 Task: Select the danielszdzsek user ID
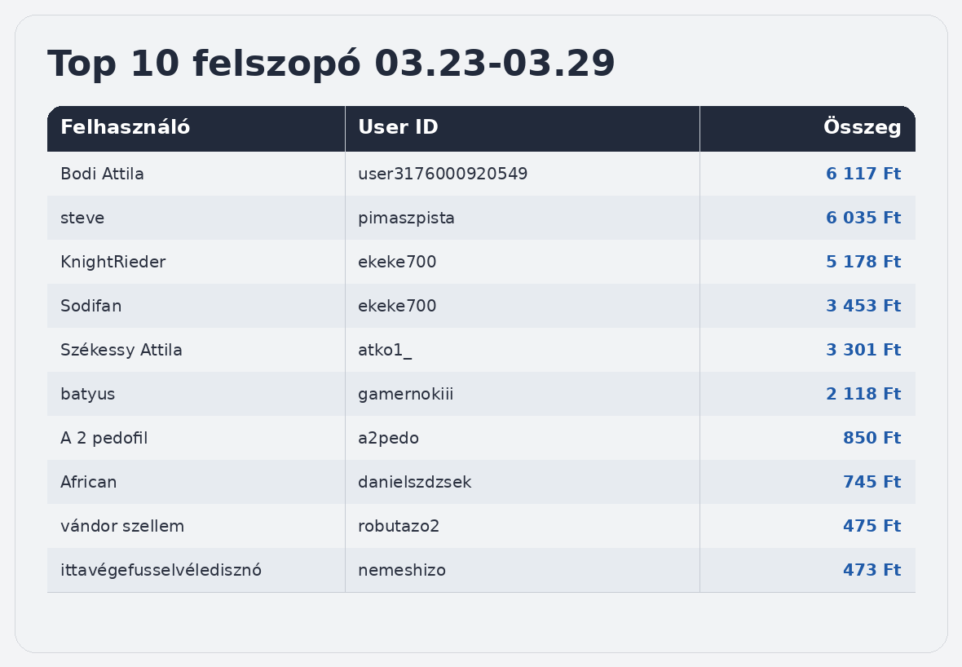(414, 482)
